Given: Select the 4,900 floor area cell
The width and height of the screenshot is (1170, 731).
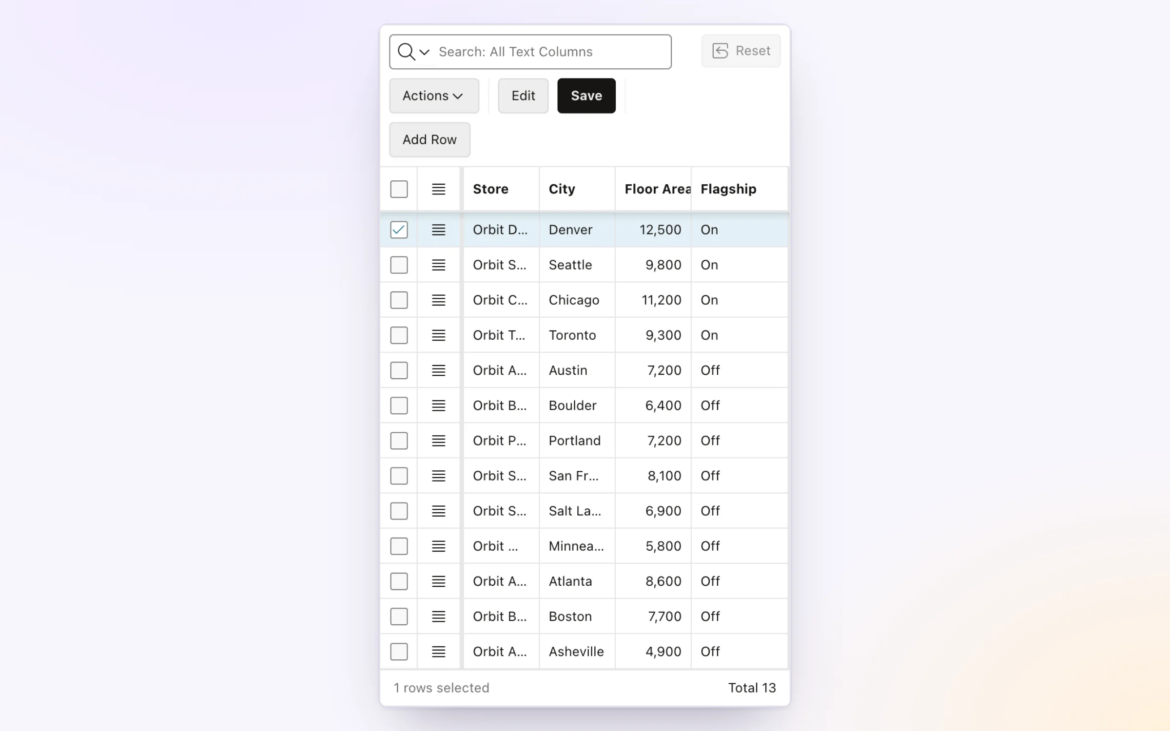Looking at the screenshot, I should [653, 651].
